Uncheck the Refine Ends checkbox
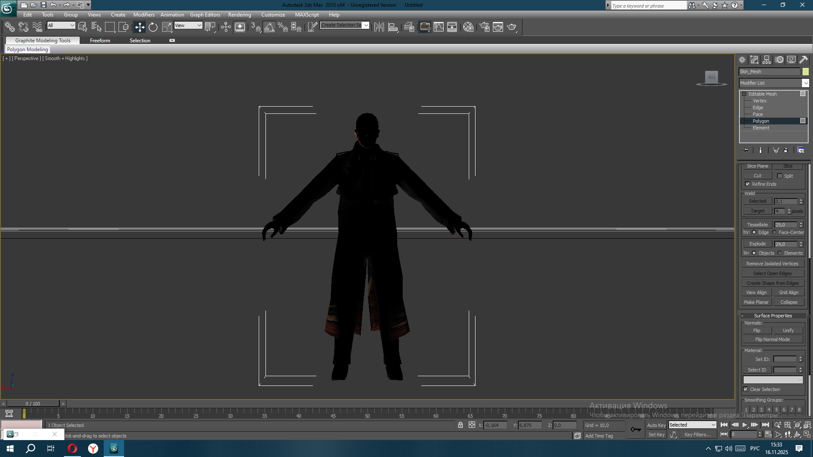Viewport: 813px width, 457px height. (747, 184)
